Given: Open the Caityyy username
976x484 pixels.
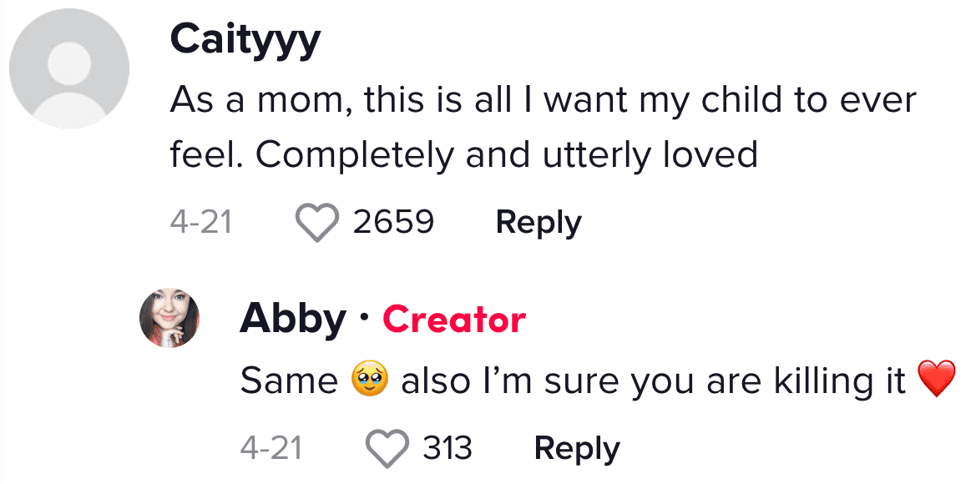Looking at the screenshot, I should point(245,40).
